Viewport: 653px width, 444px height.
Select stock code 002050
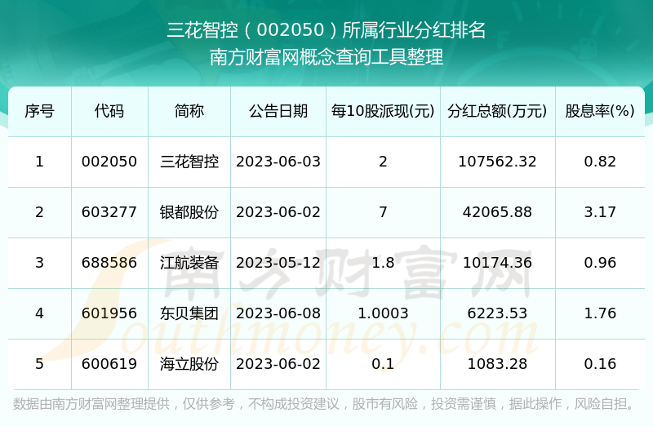pos(109,162)
